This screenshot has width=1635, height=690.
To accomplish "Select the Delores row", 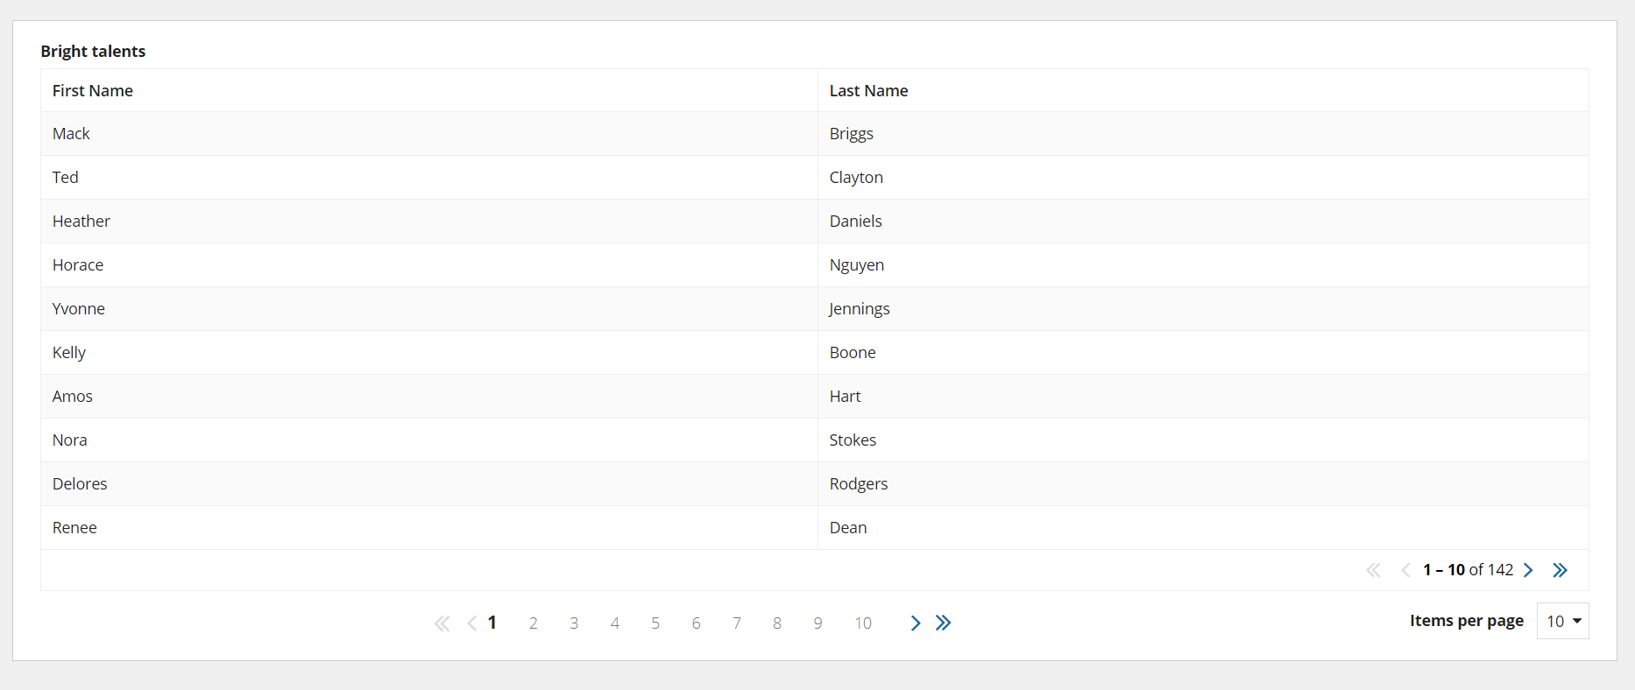I will click(x=815, y=483).
